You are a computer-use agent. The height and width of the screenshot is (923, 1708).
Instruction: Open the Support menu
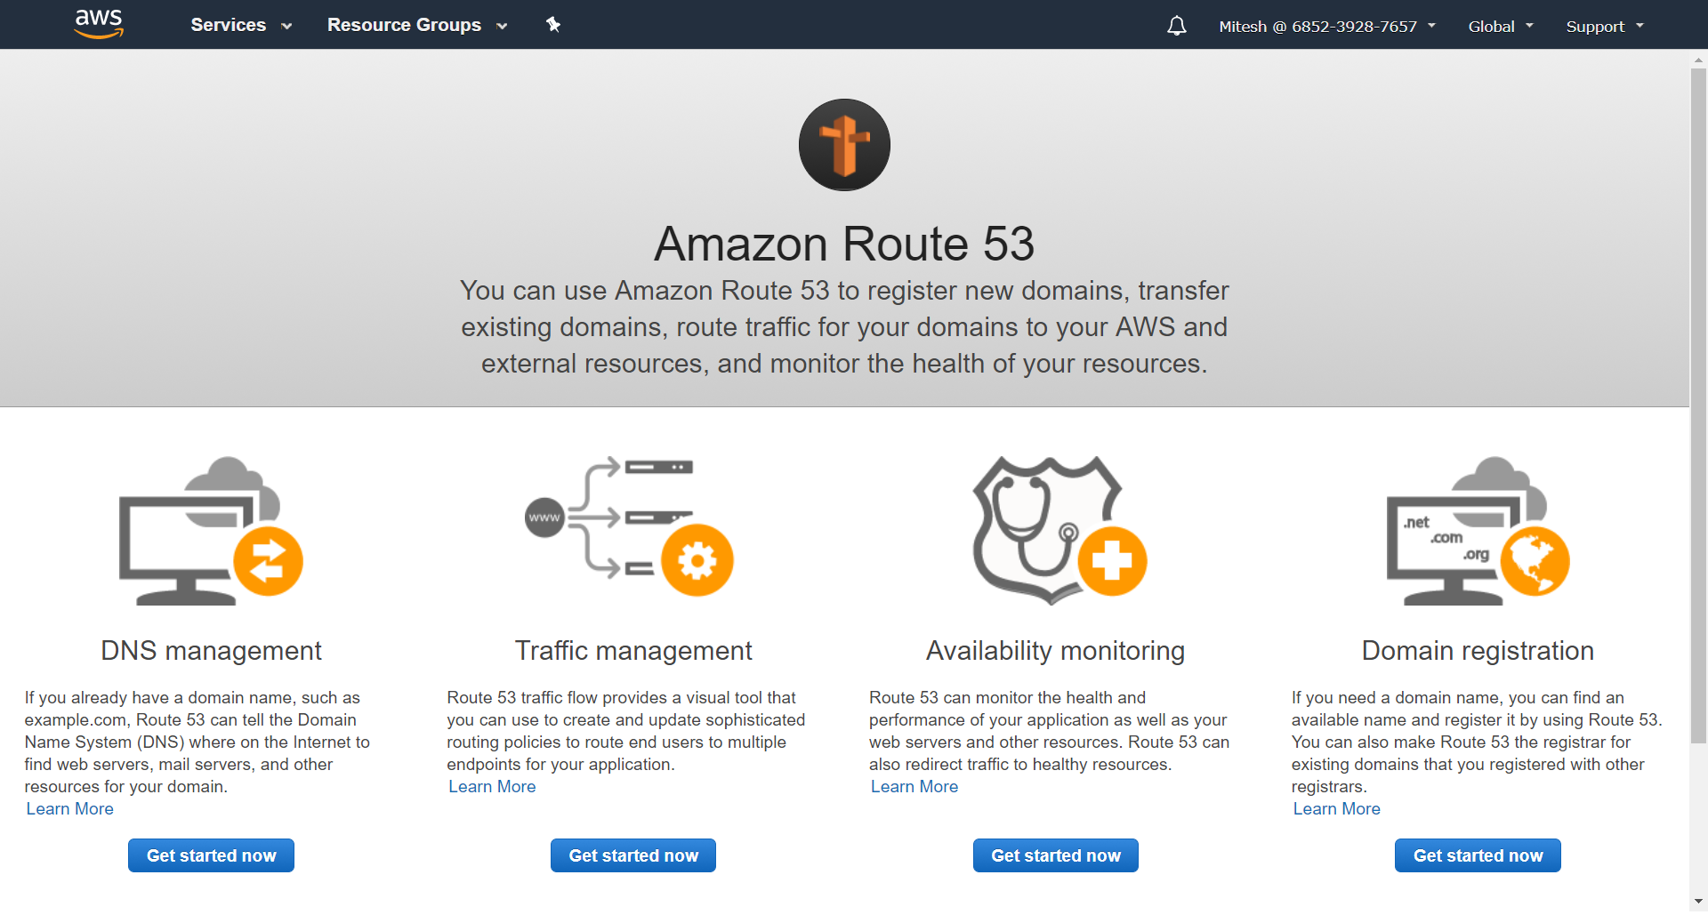click(1605, 27)
